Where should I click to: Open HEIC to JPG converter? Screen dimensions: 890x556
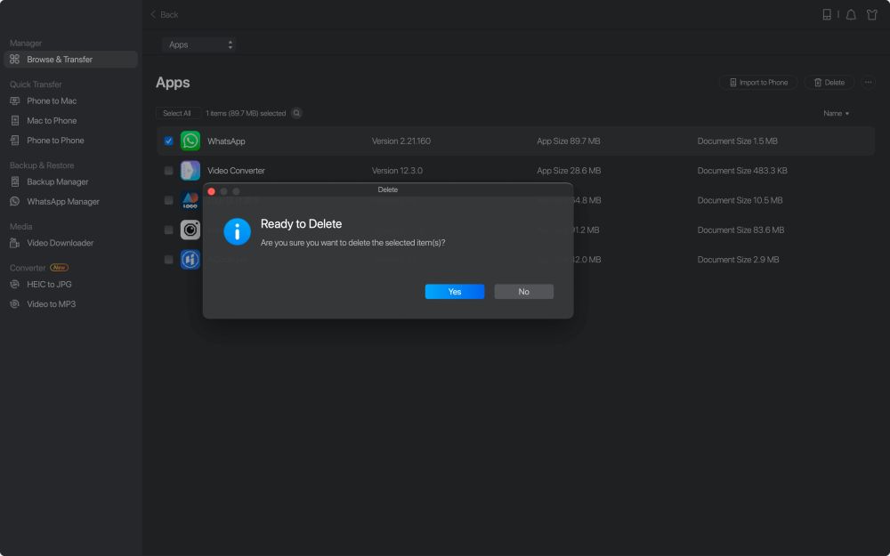tap(49, 285)
